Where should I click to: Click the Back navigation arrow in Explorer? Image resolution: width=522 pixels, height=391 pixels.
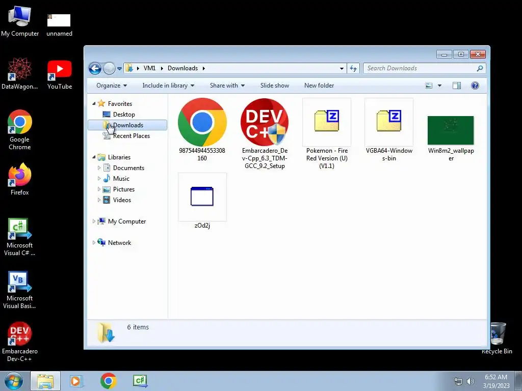95,69
